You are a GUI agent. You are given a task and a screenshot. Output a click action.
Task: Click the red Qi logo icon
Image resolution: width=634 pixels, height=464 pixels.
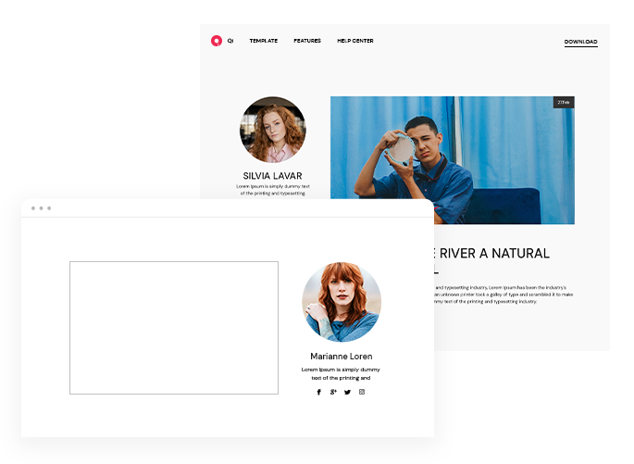click(x=217, y=41)
